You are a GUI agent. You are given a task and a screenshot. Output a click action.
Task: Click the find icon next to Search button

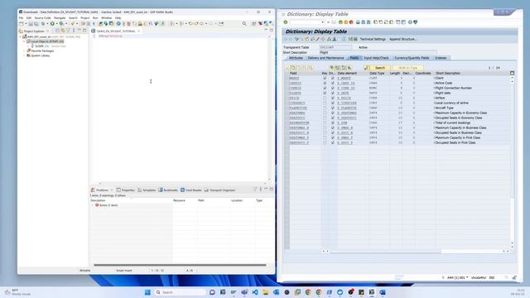366,68
